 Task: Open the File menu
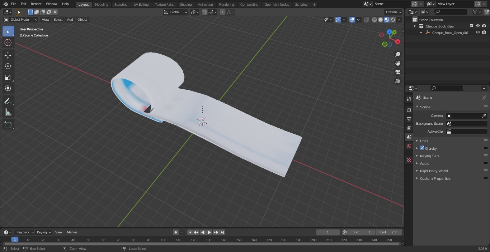[x=14, y=4]
